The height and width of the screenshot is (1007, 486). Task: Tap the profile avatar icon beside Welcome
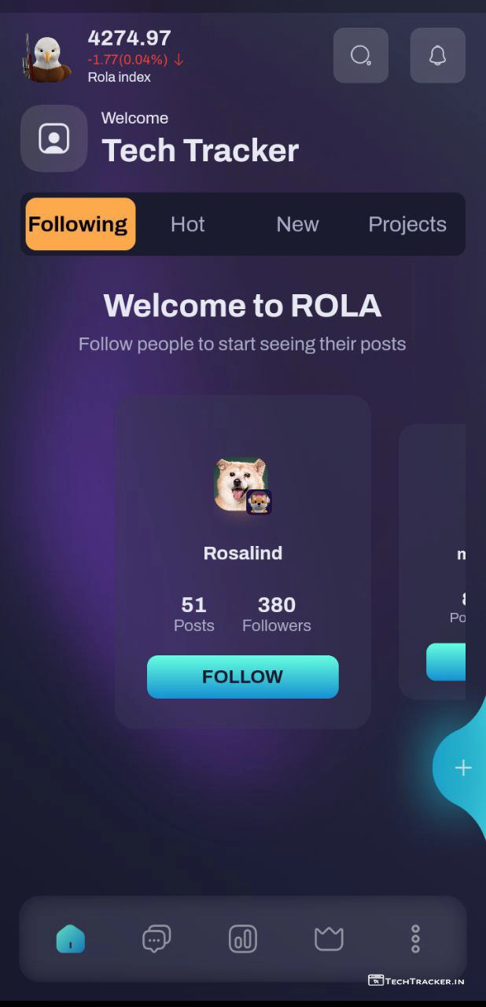53,138
